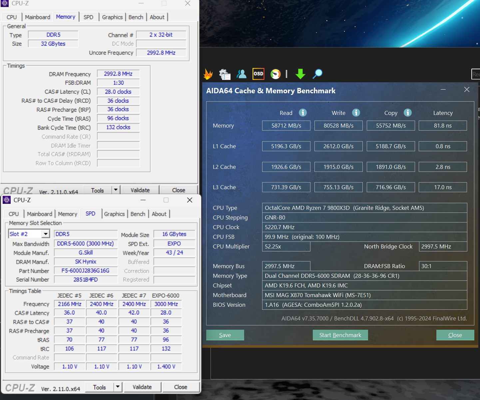480x400 pixels.
Task: Switch to Bench tab in lower CPU-Z window
Action: point(138,214)
